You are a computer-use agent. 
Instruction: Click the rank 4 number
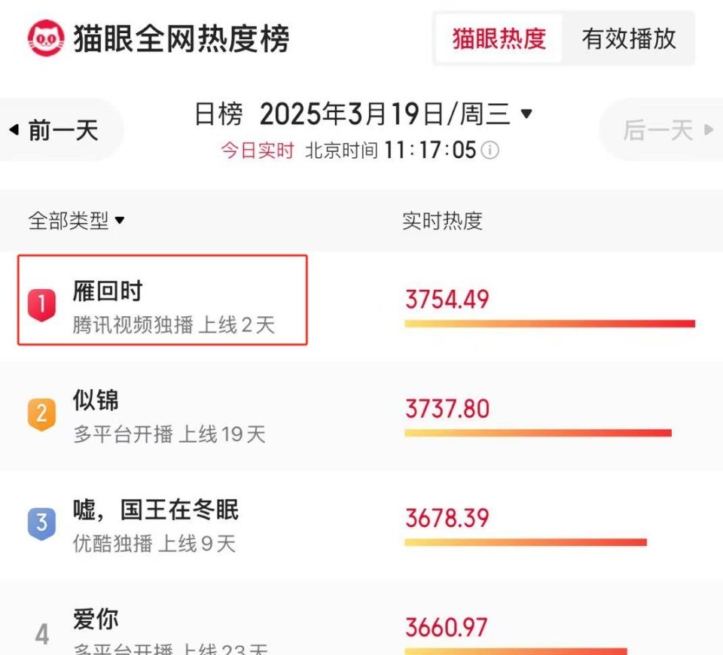click(42, 634)
